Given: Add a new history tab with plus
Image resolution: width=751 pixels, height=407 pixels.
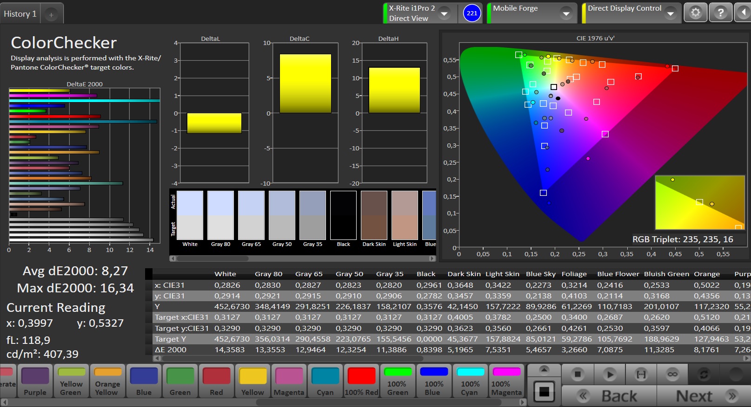Looking at the screenshot, I should click(x=51, y=15).
